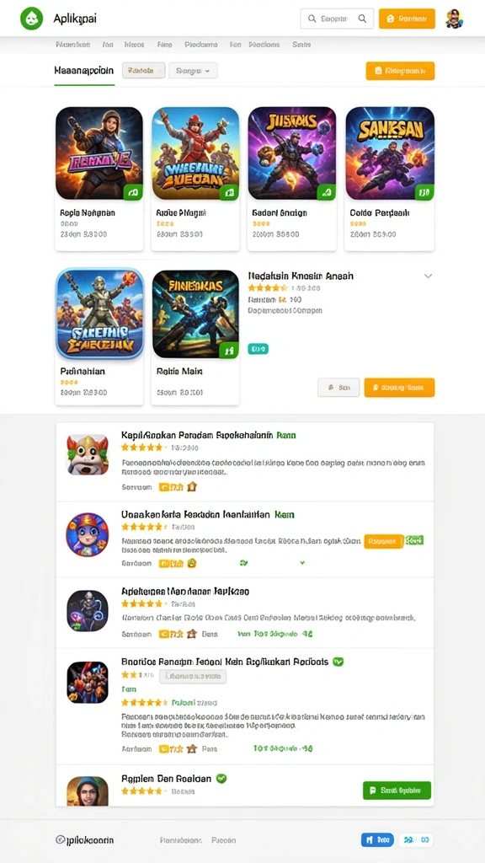Image resolution: width=485 pixels, height=863 pixels.
Task: Open the first gray filter dropdown beside the tab
Action: click(143, 71)
